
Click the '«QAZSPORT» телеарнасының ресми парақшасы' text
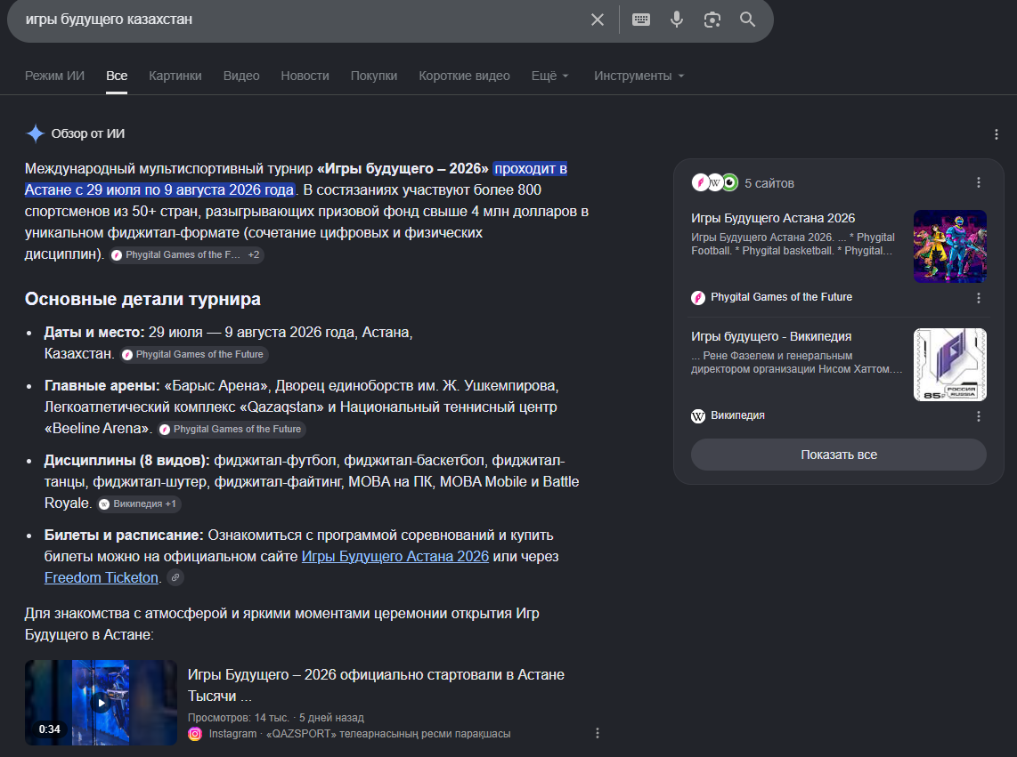(388, 734)
